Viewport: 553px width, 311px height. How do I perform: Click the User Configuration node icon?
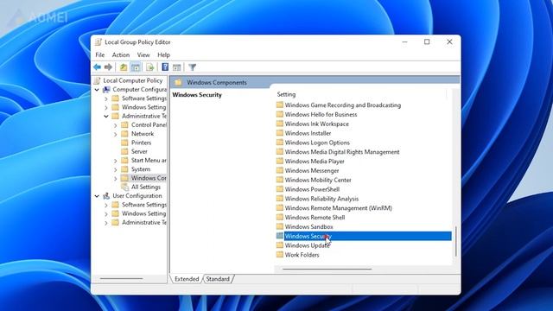tap(106, 196)
